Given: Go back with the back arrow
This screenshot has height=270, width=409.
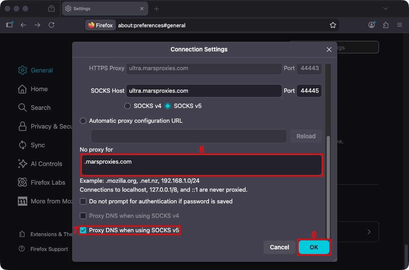Looking at the screenshot, I should [23, 25].
